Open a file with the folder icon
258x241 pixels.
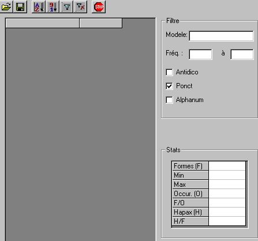(6, 7)
